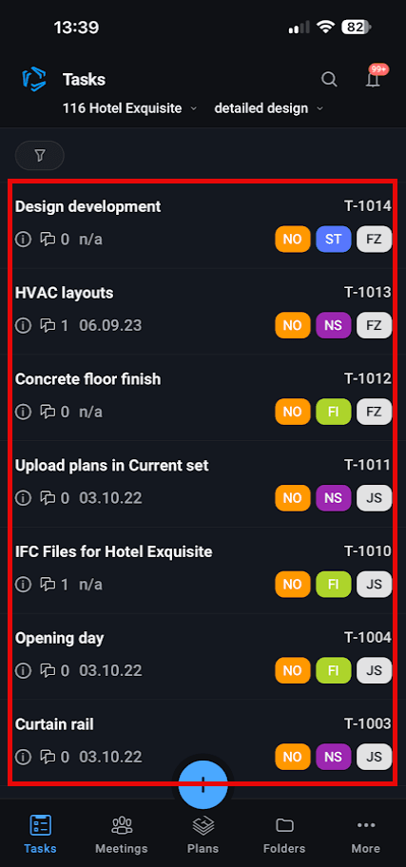Tap the app logo beside Tasks
Image resolution: width=406 pixels, height=867 pixels.
point(34,79)
